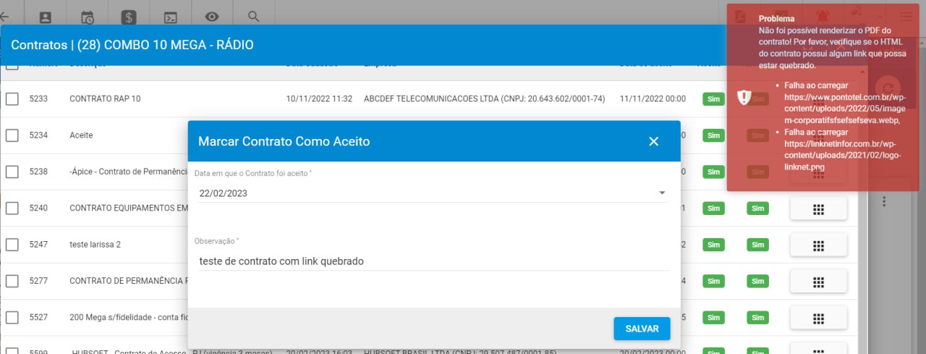Click the magnifying glass search icon
The image size is (926, 354).
click(253, 16)
